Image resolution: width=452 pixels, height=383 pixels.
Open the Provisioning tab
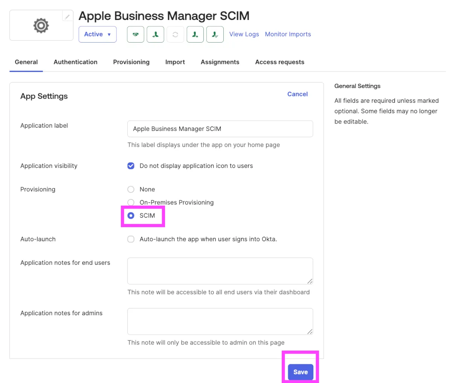pos(131,62)
